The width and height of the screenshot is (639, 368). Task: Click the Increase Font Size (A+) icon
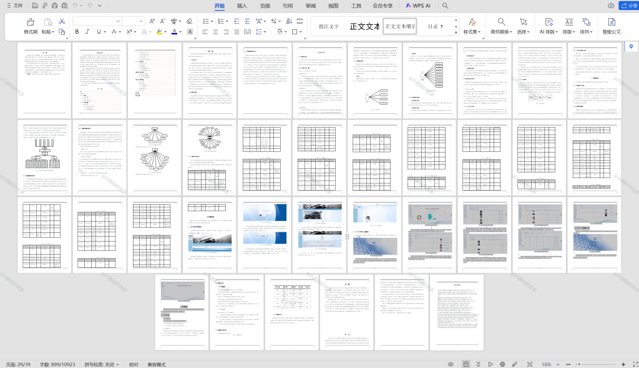(152, 21)
